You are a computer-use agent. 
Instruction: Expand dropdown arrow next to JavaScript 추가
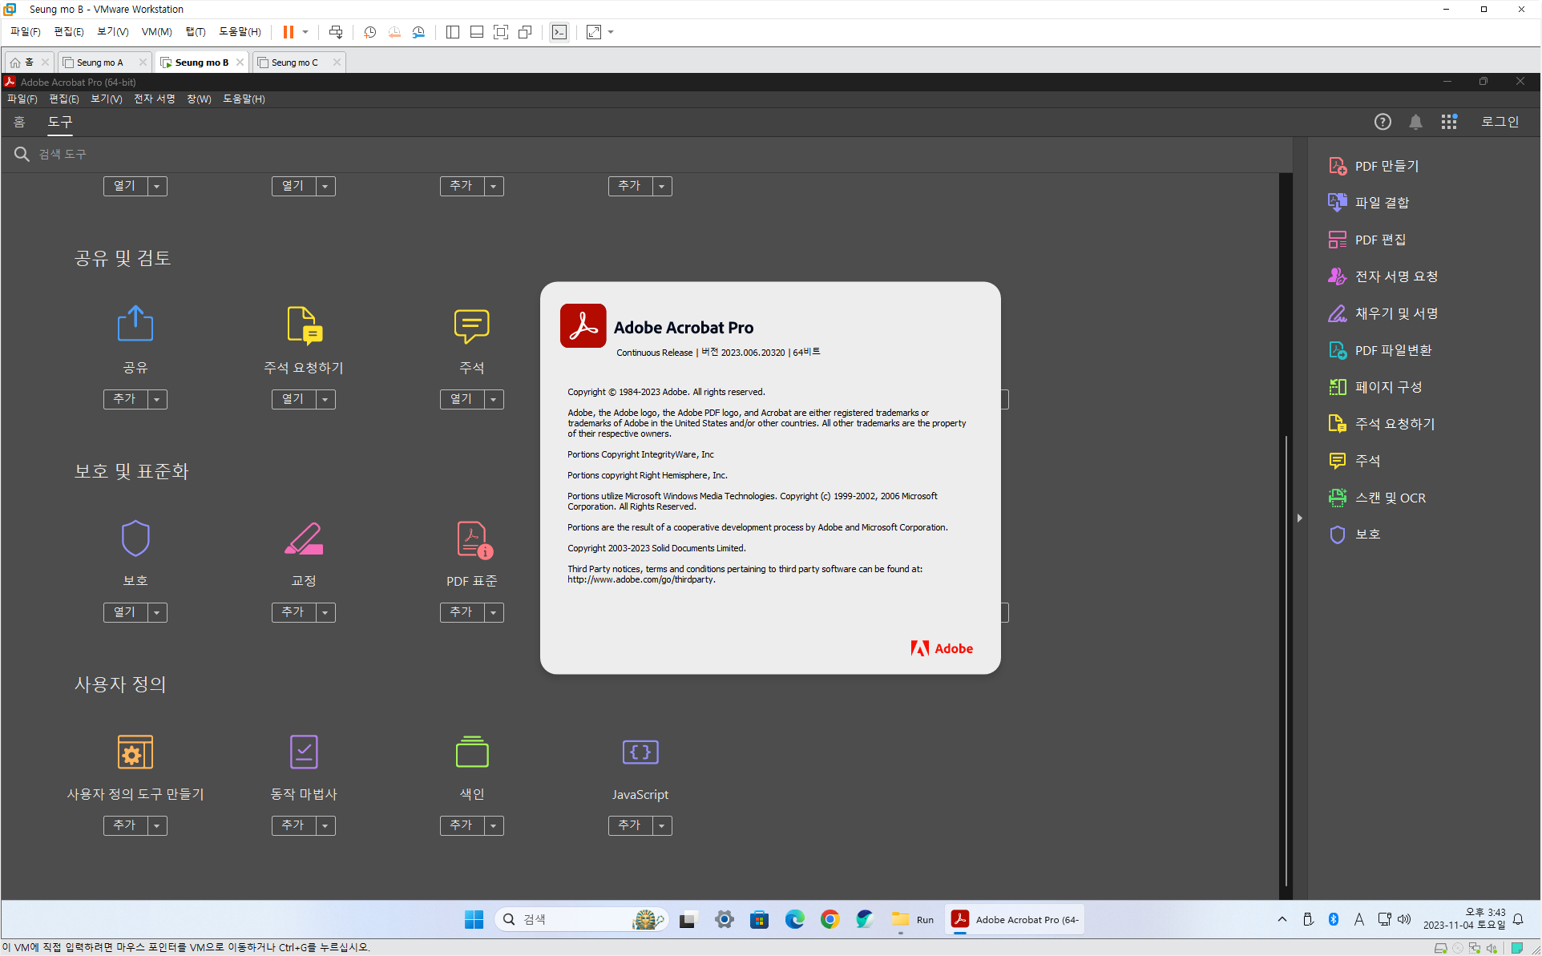pyautogui.click(x=662, y=825)
